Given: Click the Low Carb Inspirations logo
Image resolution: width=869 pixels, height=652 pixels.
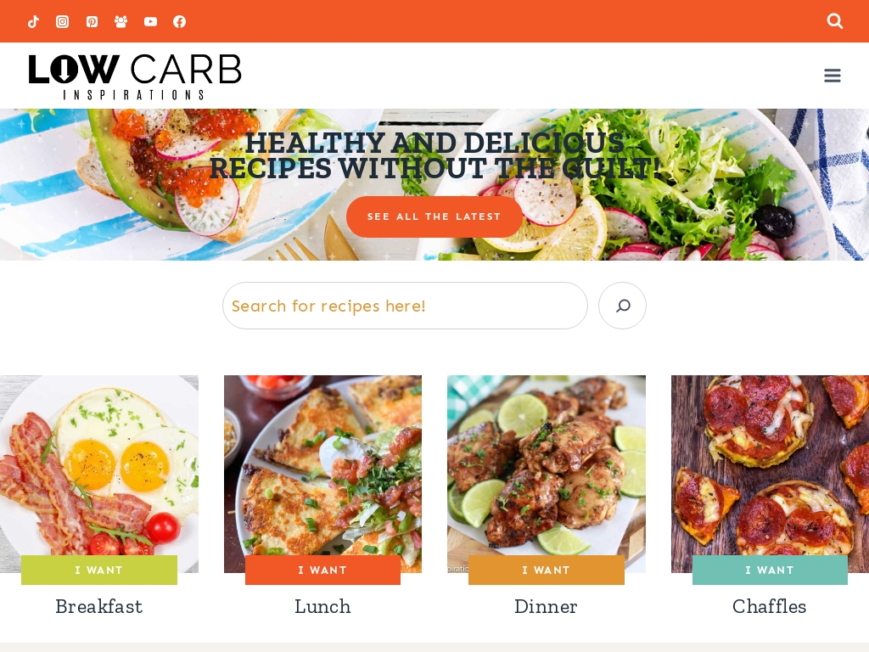Looking at the screenshot, I should coord(135,76).
